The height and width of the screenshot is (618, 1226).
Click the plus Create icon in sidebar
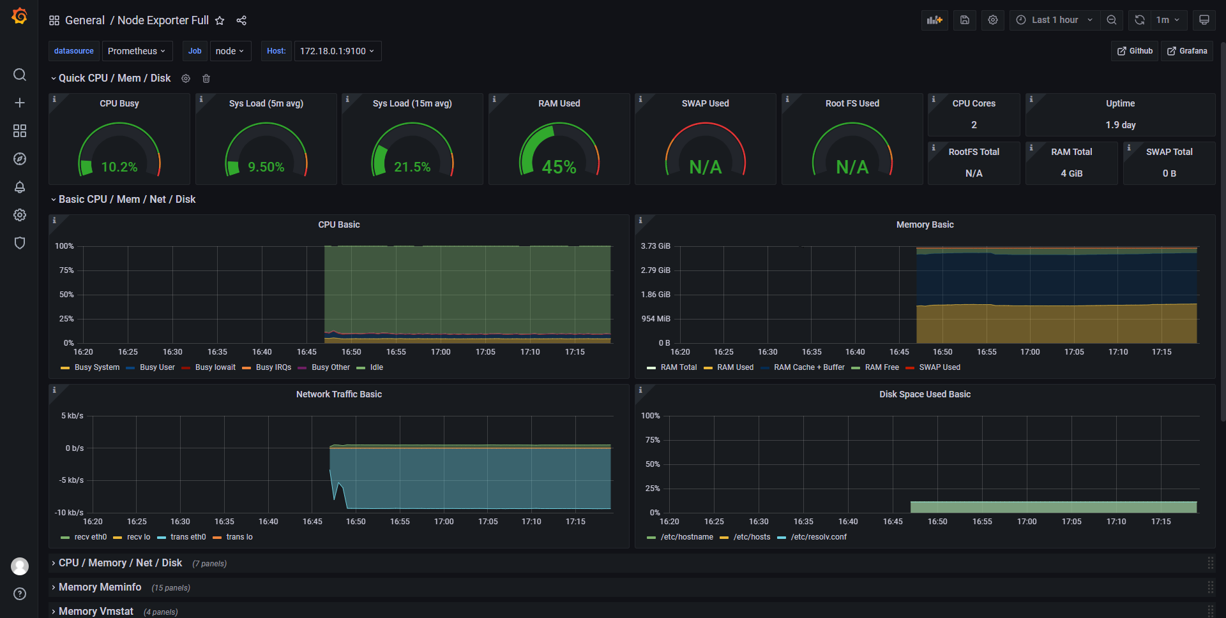coord(20,103)
